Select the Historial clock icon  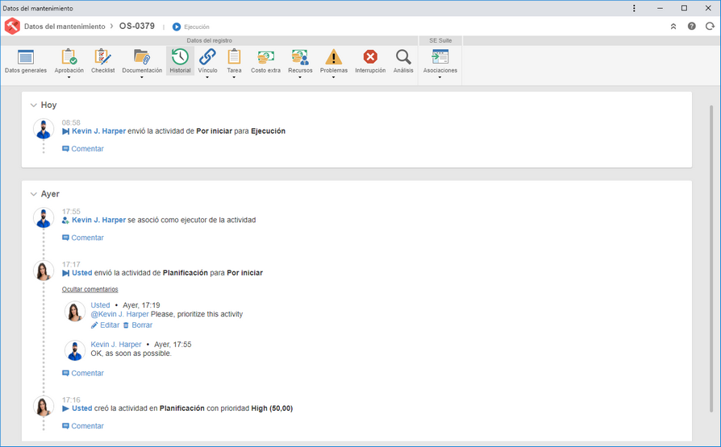[180, 57]
